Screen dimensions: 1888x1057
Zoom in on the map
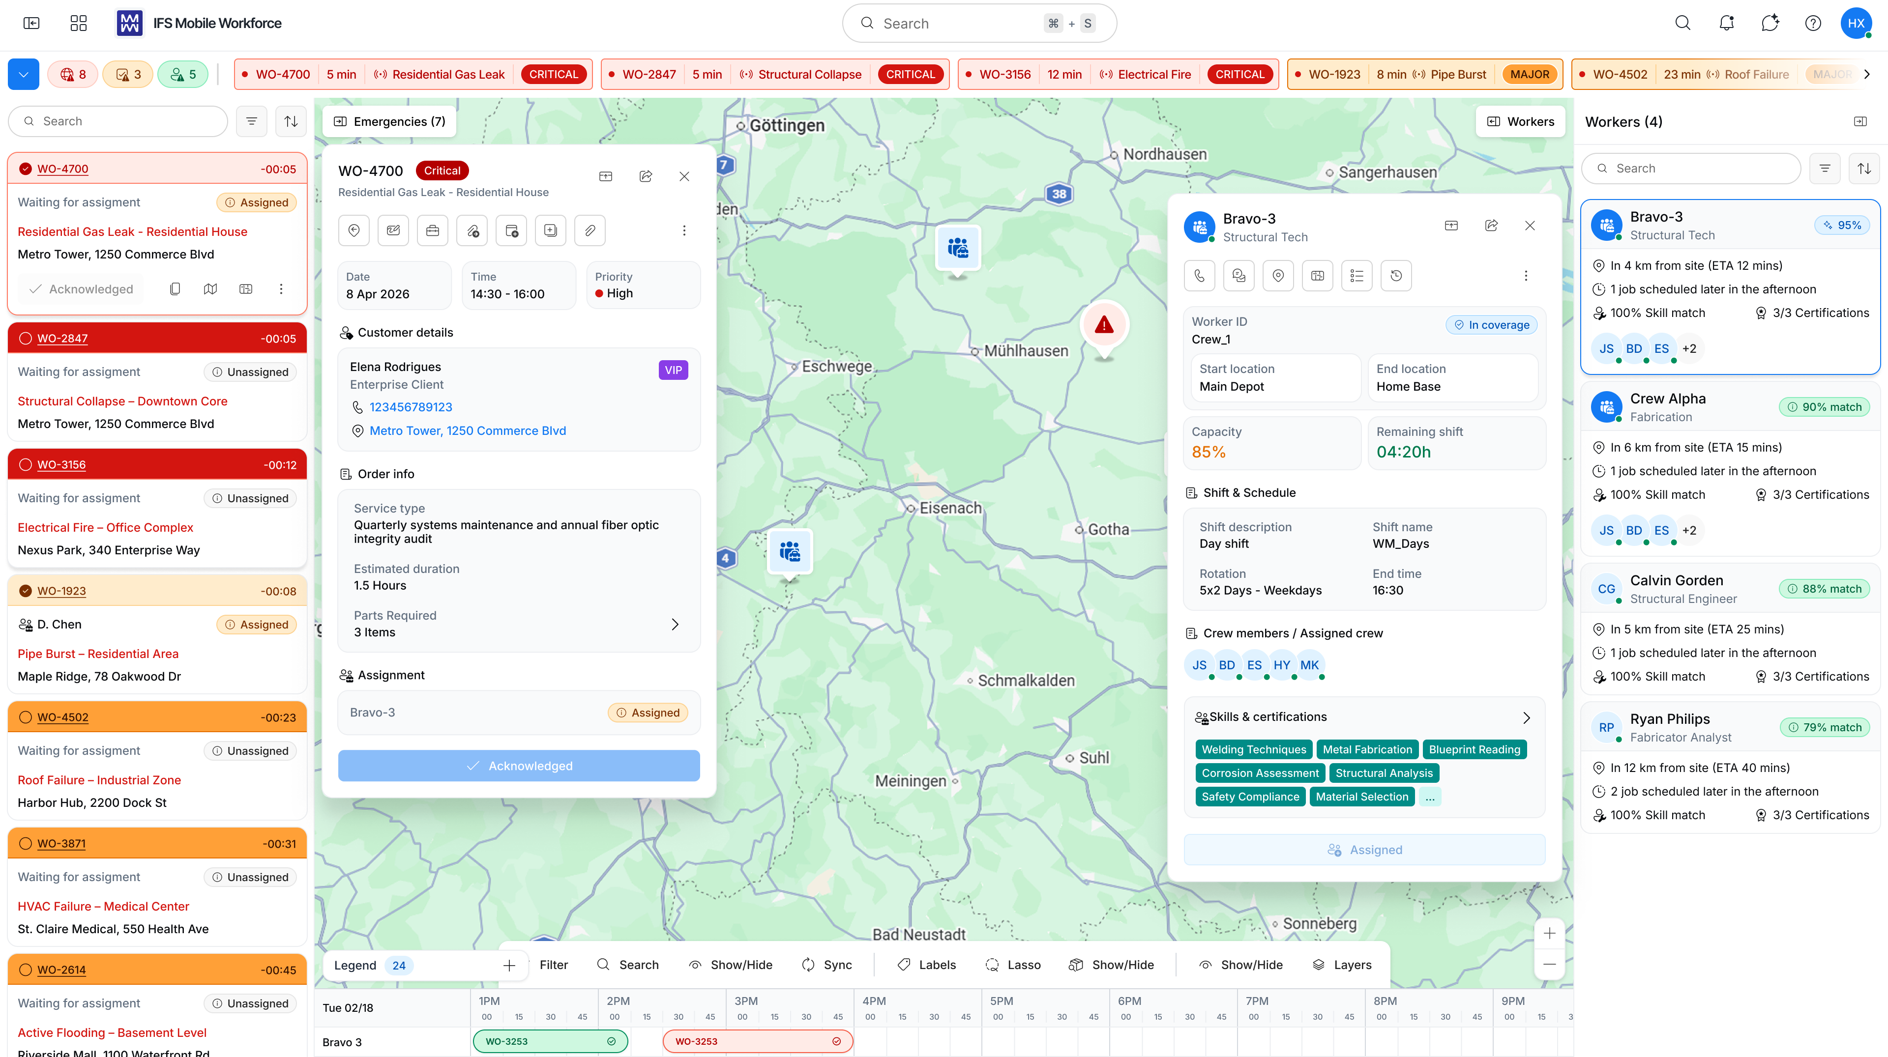[1549, 934]
